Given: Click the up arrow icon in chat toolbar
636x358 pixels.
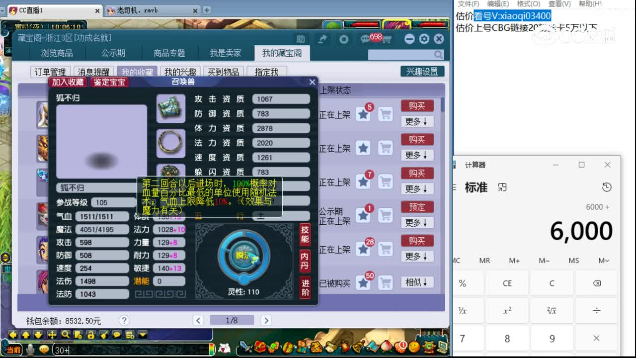Looking at the screenshot, I should 26,335.
